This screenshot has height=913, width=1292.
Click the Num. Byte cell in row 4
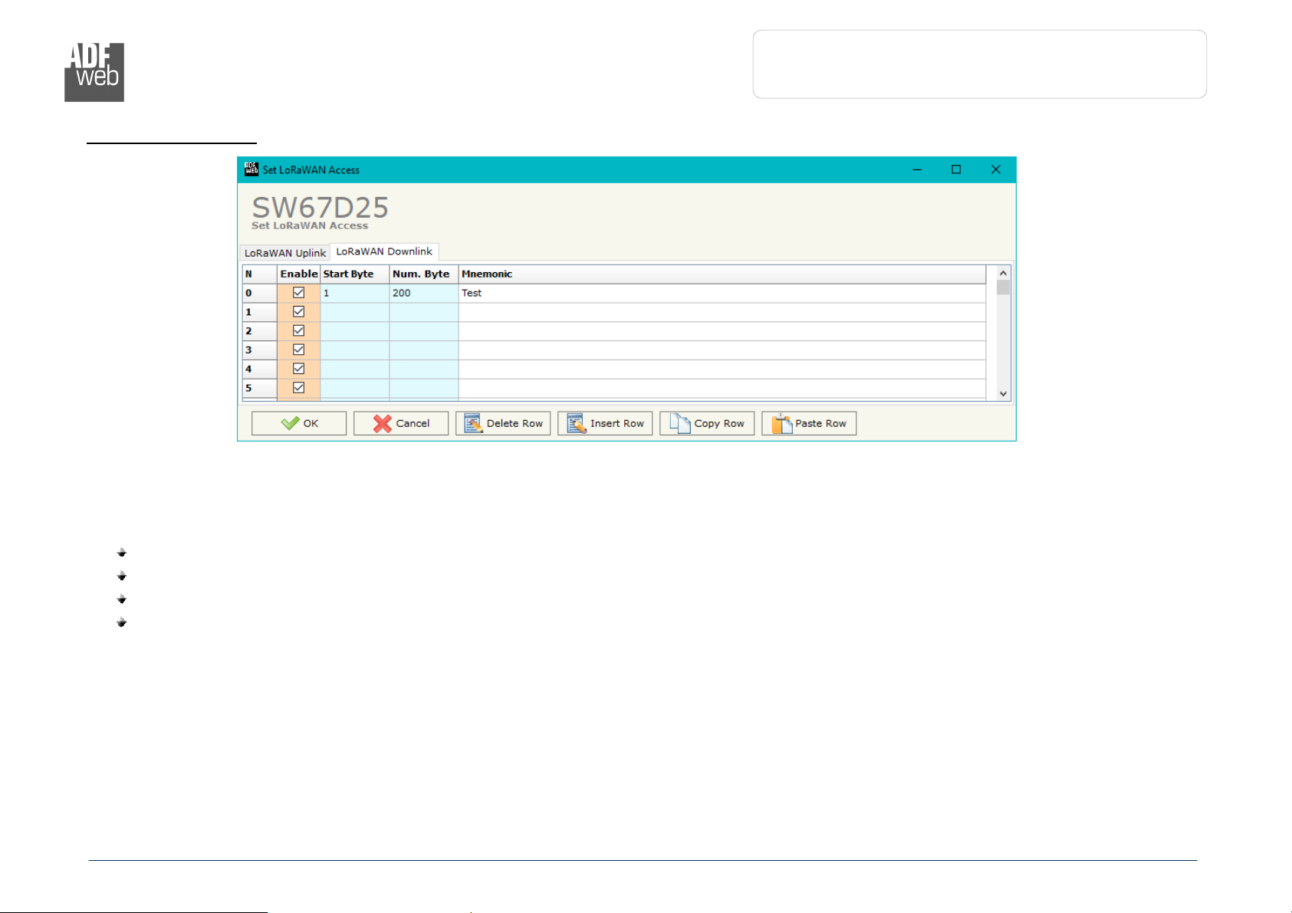coord(424,369)
